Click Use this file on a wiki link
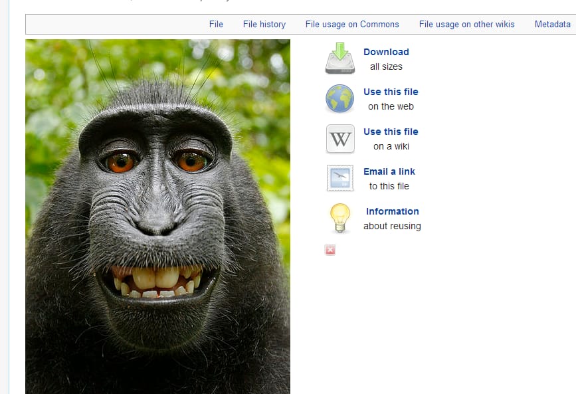The height and width of the screenshot is (394, 576). [x=391, y=132]
